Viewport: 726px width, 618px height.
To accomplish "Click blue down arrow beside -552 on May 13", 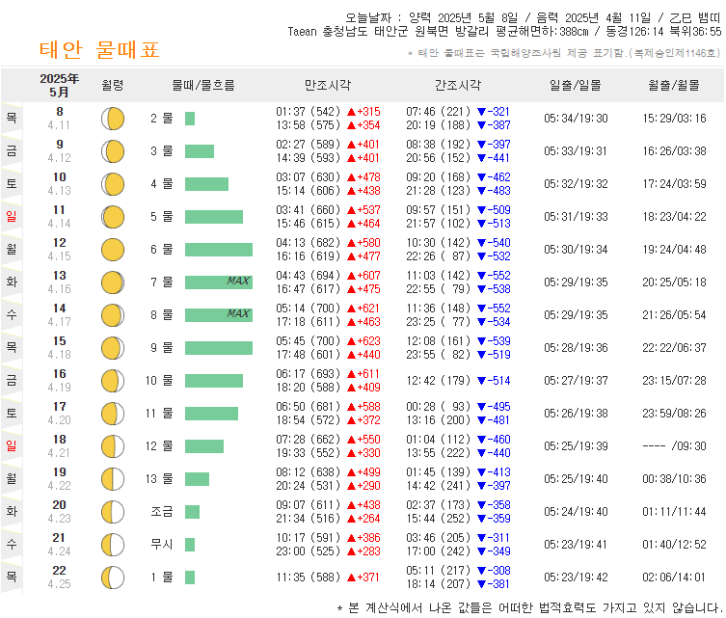I will [481, 276].
